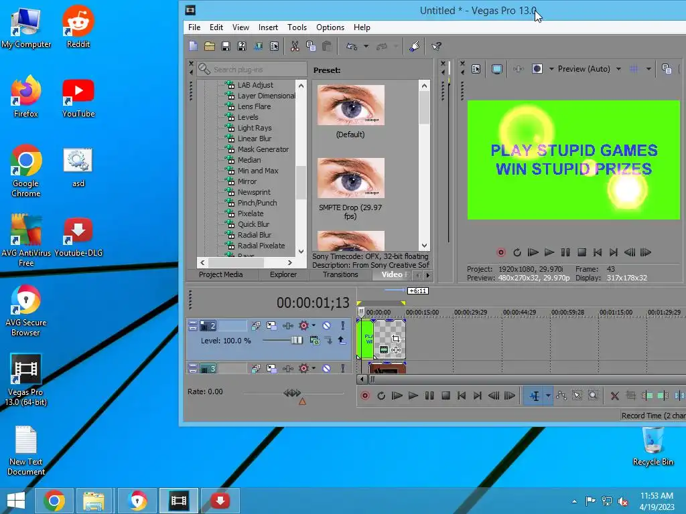Image resolution: width=686 pixels, height=514 pixels.
Task: Open split screen view dropdown arrow
Action: coord(552,69)
